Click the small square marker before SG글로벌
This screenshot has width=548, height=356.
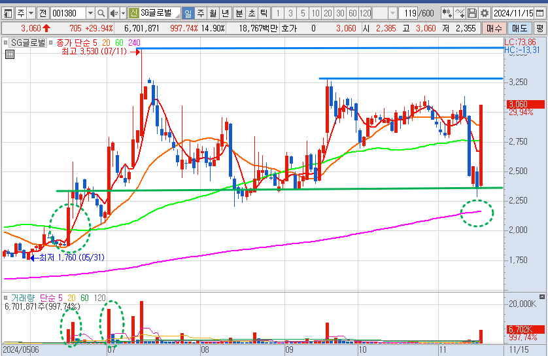[6, 43]
